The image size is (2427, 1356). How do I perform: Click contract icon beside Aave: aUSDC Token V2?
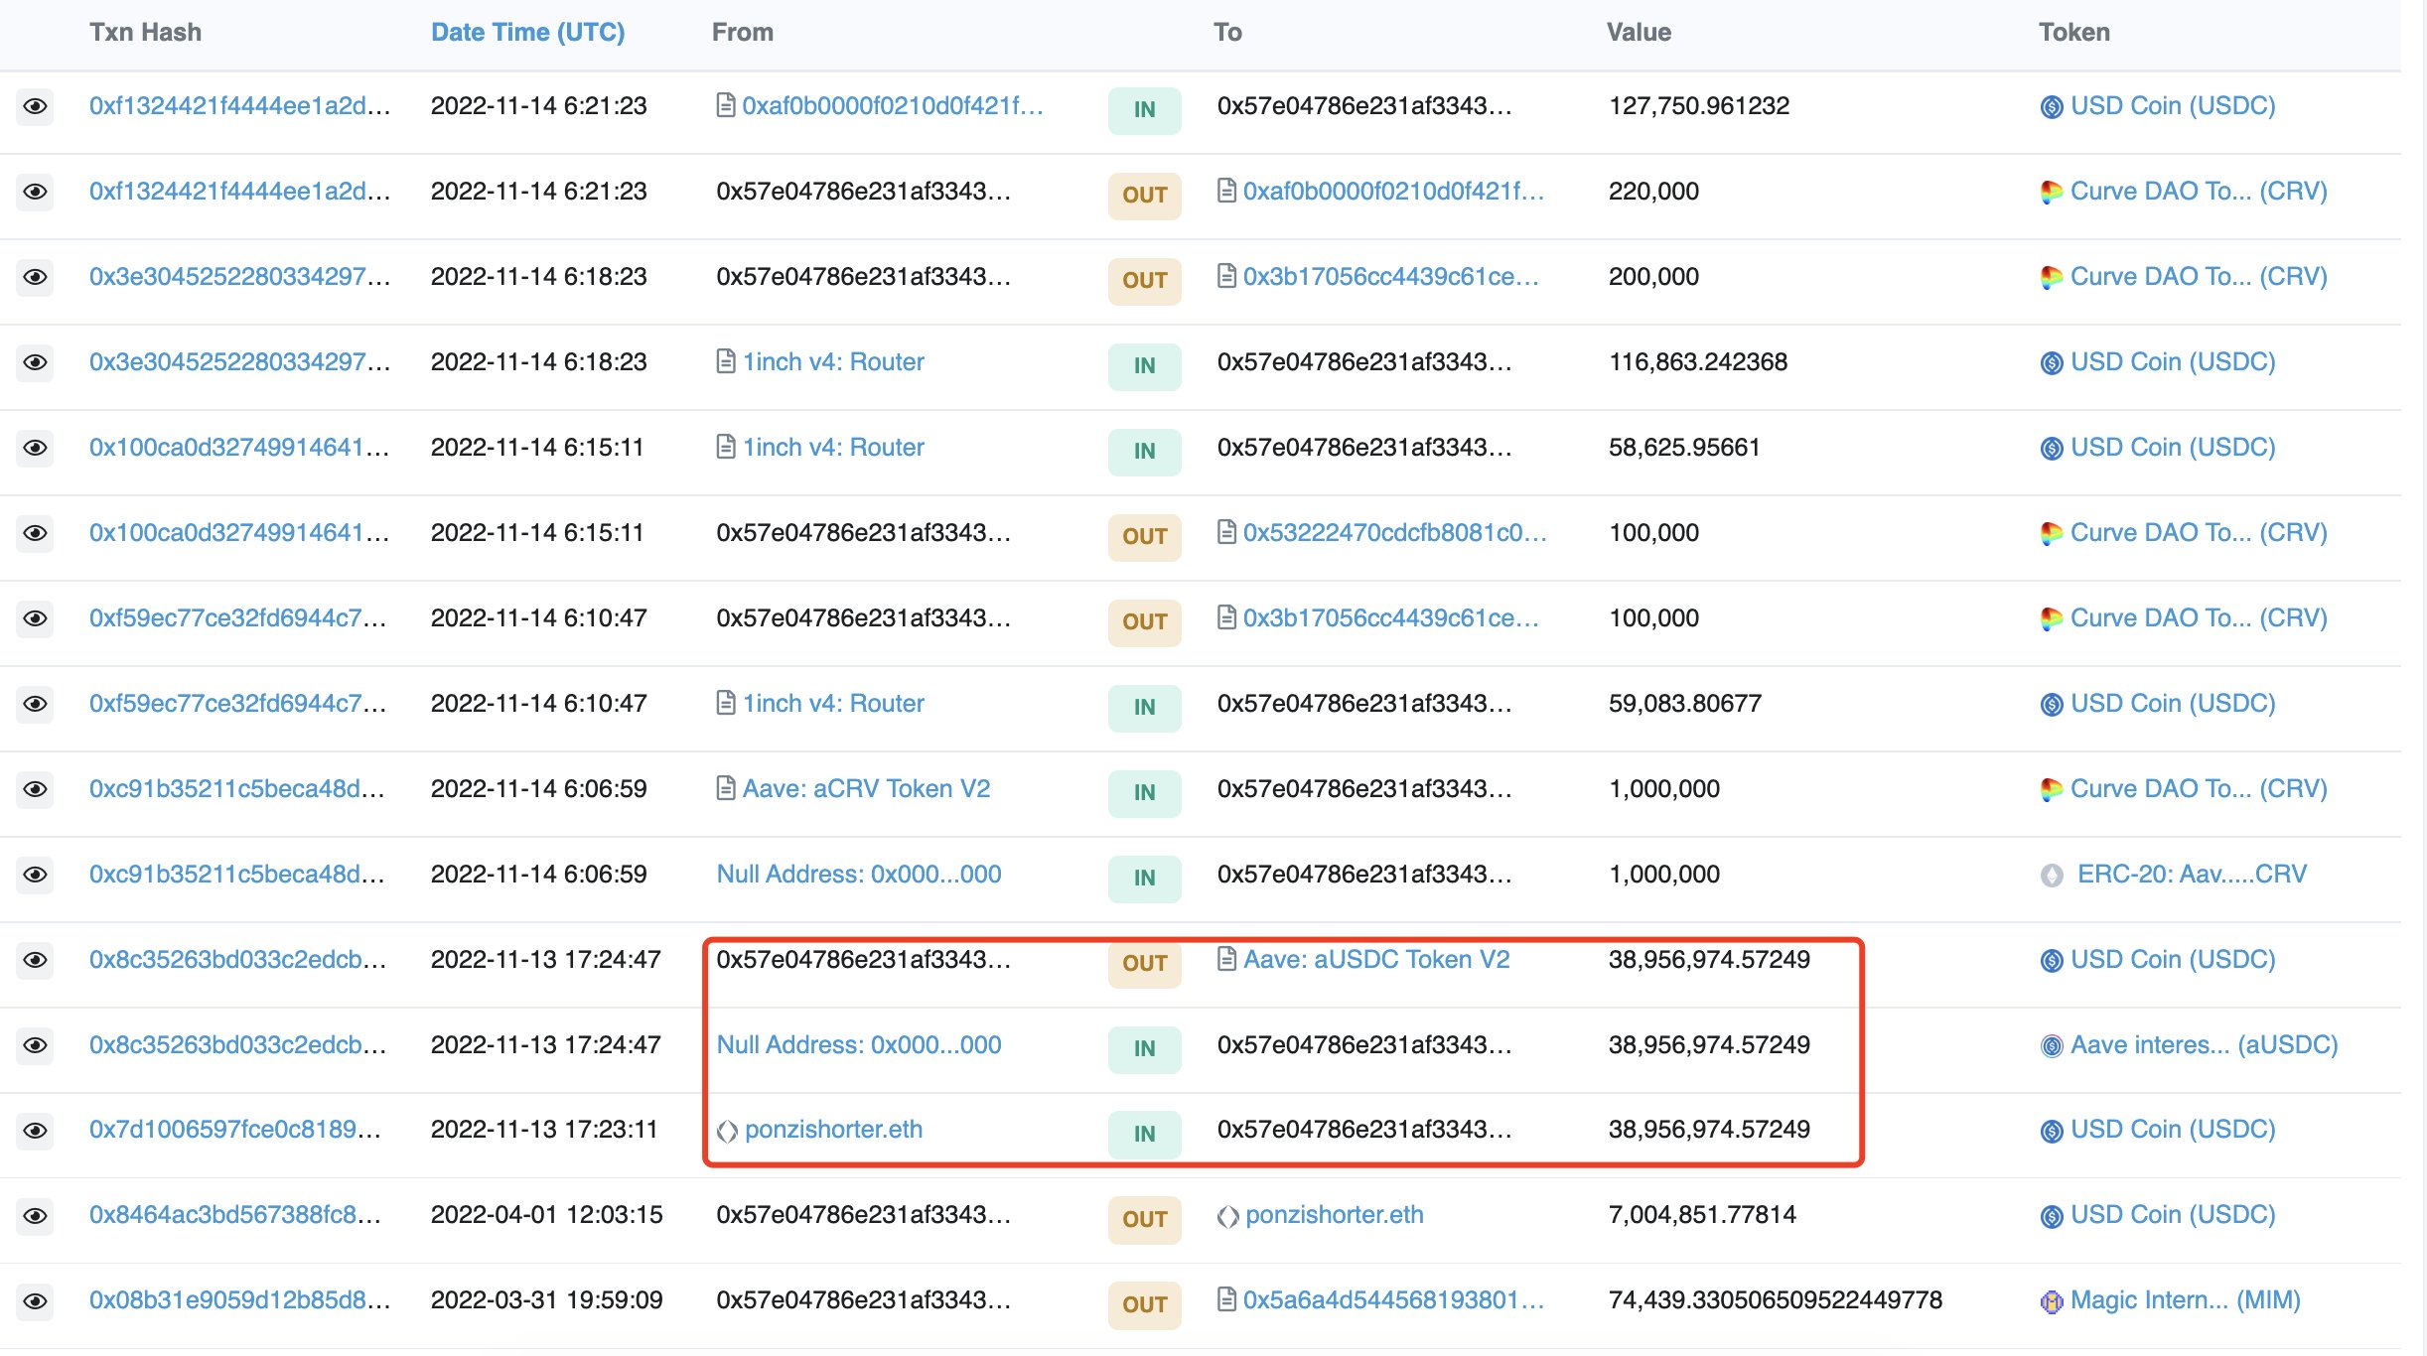[x=1227, y=959]
